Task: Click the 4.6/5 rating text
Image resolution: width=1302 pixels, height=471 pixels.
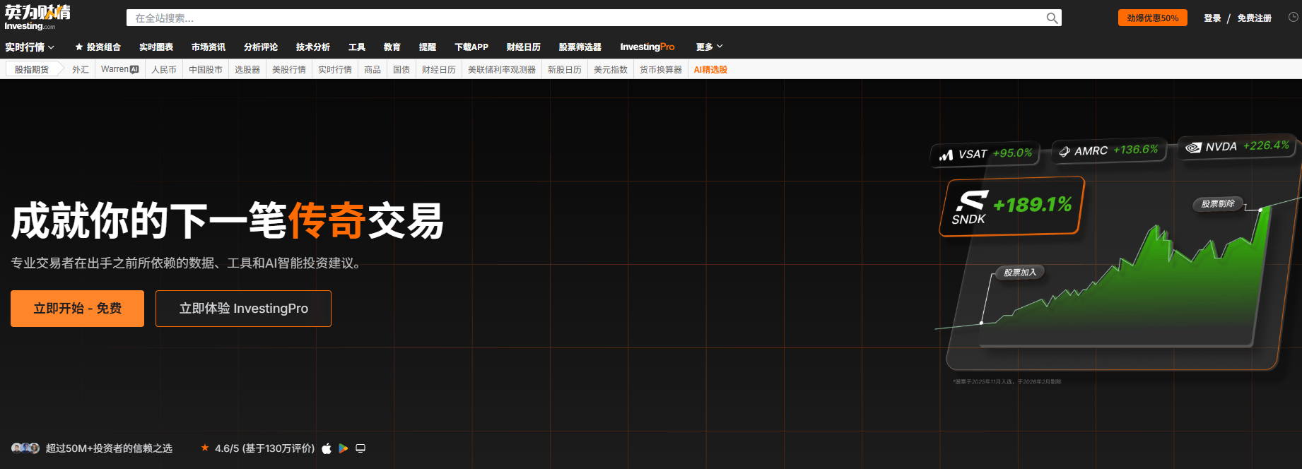Action: 264,448
